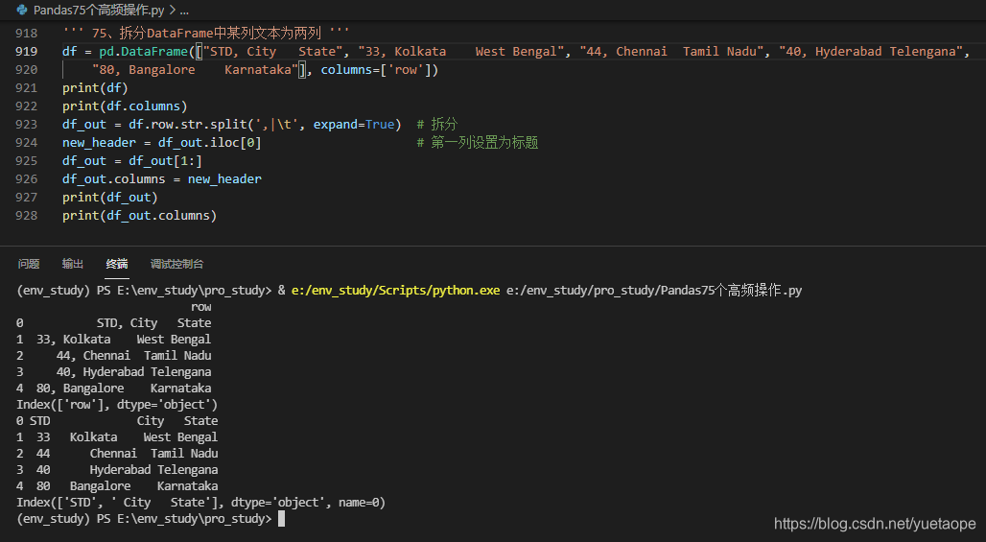Click split output row '4 80 Bangalore'
Image resolution: width=986 pixels, height=542 pixels.
[x=117, y=486]
